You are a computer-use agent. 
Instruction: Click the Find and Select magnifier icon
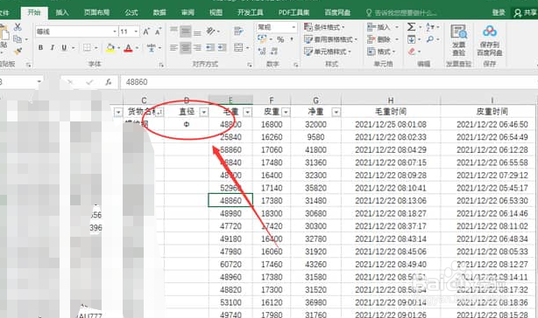[430, 39]
